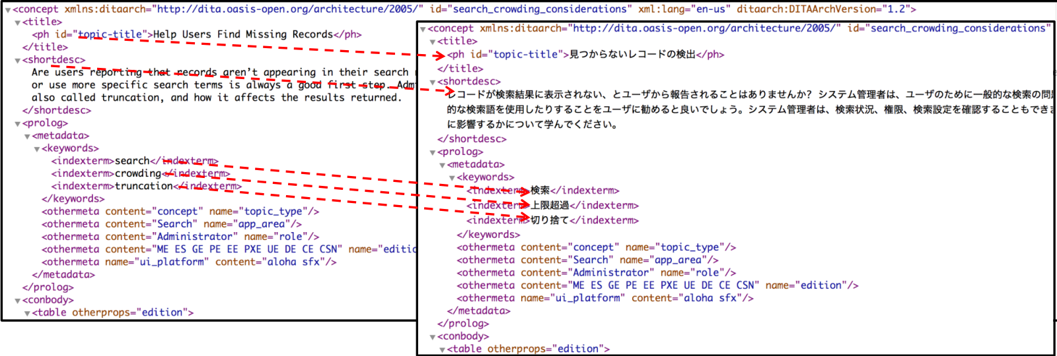The width and height of the screenshot is (1057, 356).
Task: Collapse the prolog node in Japanese window
Action: coord(433,152)
